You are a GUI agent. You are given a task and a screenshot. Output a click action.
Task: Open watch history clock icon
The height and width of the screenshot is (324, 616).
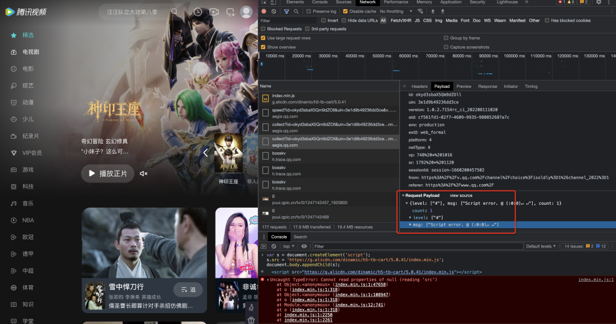click(x=198, y=12)
